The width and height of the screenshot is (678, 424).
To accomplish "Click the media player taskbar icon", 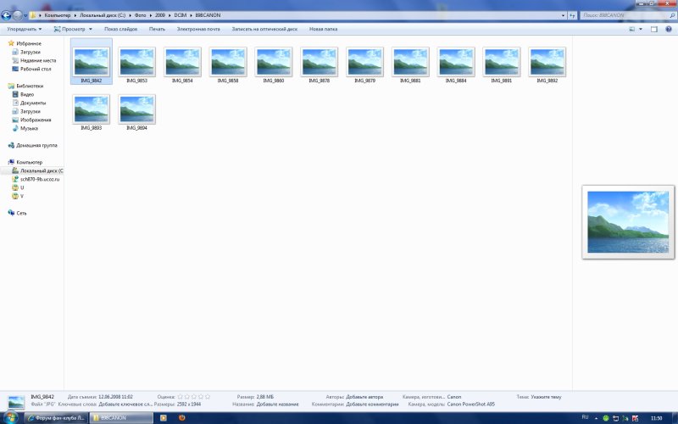I will pyautogui.click(x=163, y=418).
